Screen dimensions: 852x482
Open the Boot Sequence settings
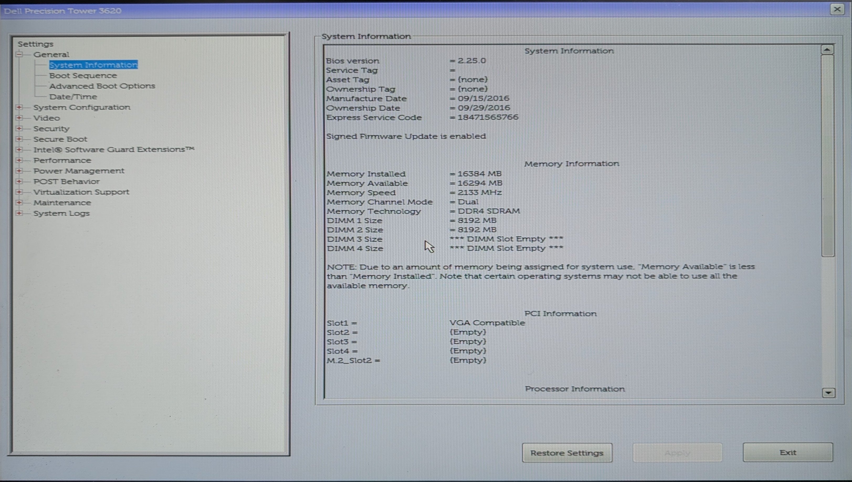tap(83, 76)
